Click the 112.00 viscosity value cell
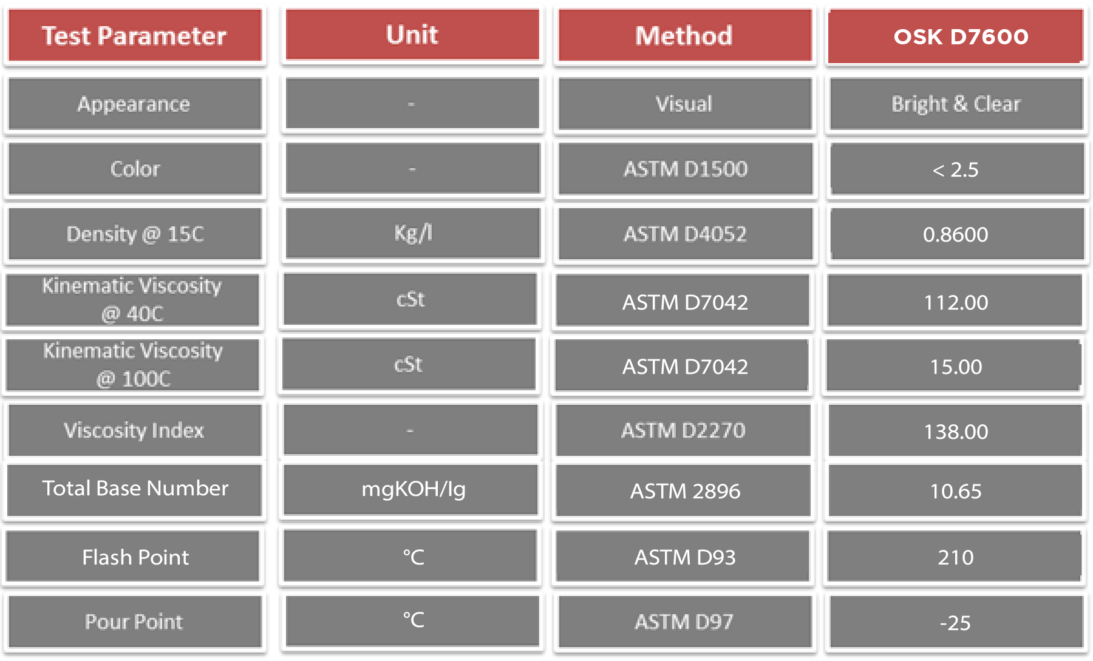This screenshot has width=1093, height=661. [955, 302]
